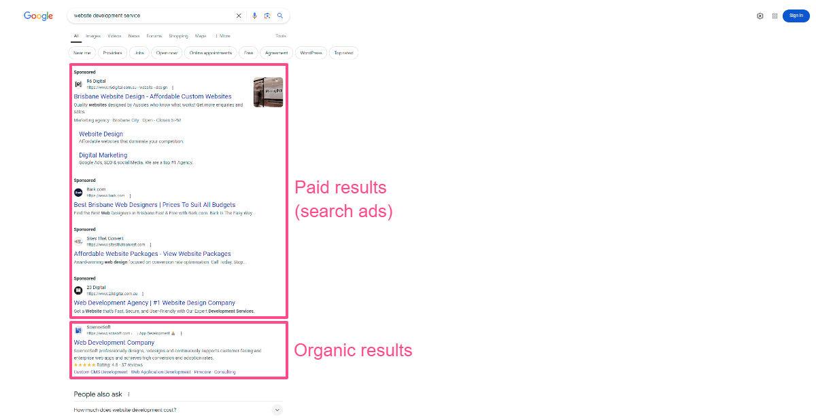Switch to the Videos tab
Image resolution: width=816 pixels, height=418 pixels.
114,36
